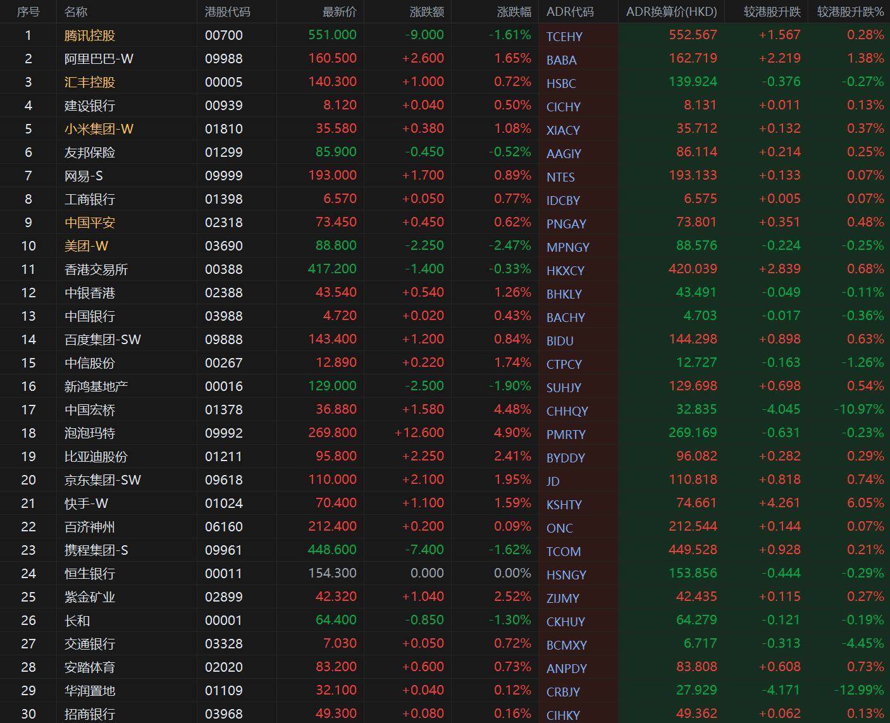Select the 小米集团-W stock name
Image resolution: width=890 pixels, height=723 pixels.
[x=99, y=129]
